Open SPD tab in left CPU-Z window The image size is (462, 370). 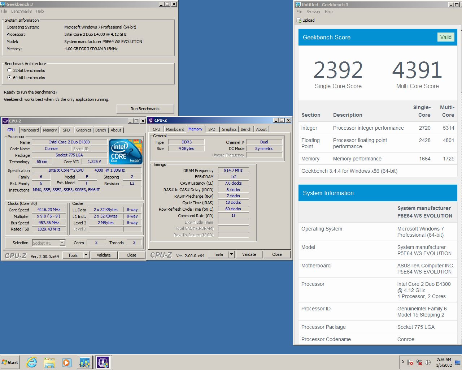pyautogui.click(x=66, y=130)
